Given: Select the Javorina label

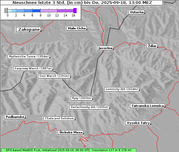Looking at the screenshot, I should (x=105, y=48).
